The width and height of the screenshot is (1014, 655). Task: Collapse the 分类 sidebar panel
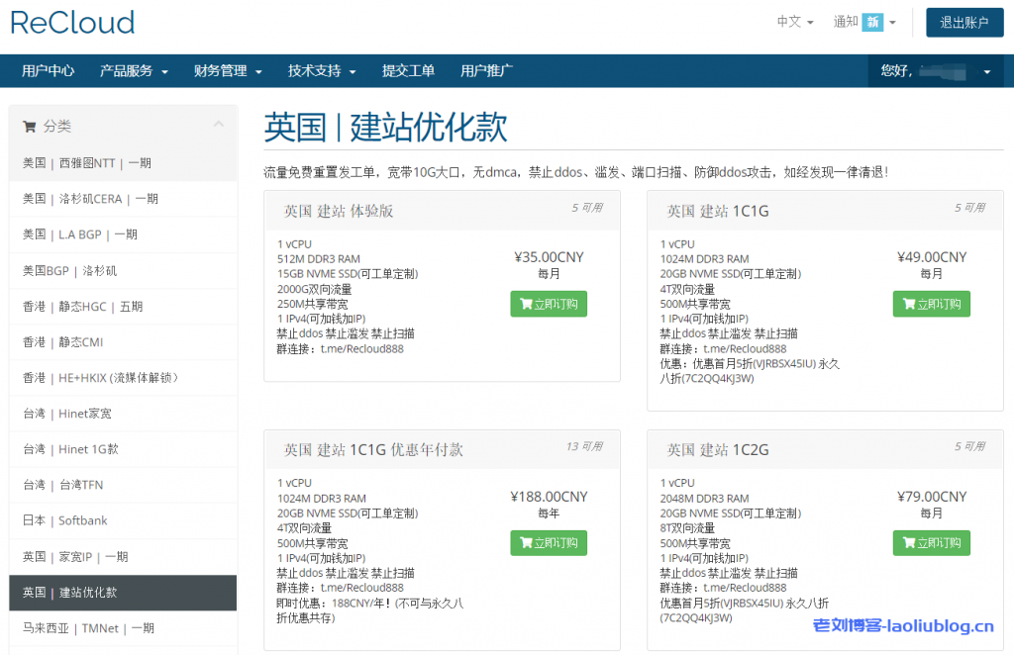click(218, 126)
